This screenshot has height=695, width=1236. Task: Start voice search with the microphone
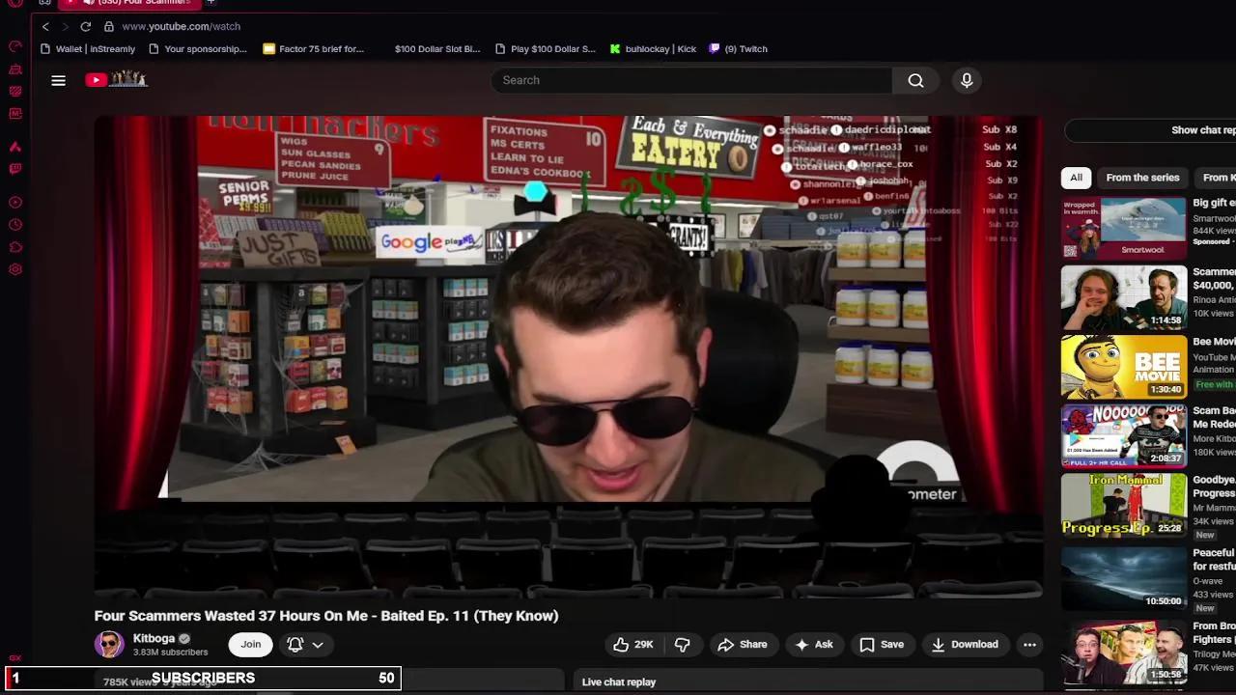[x=967, y=80]
